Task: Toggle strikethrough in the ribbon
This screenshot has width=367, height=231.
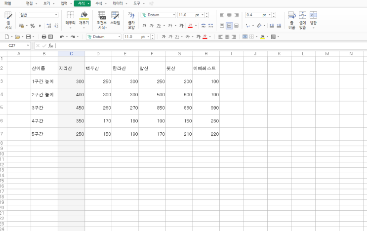Action: [170, 26]
